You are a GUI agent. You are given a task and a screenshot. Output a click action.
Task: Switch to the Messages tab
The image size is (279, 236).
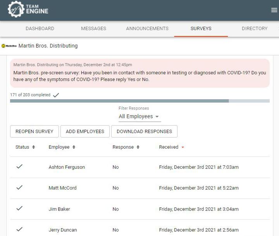[x=94, y=29]
